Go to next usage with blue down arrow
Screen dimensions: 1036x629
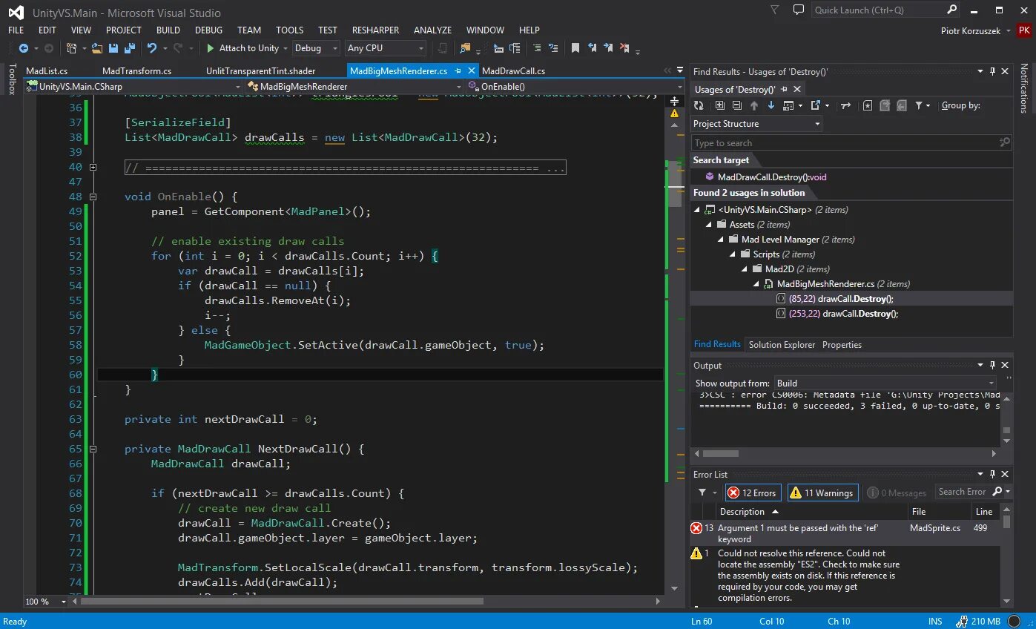771,105
